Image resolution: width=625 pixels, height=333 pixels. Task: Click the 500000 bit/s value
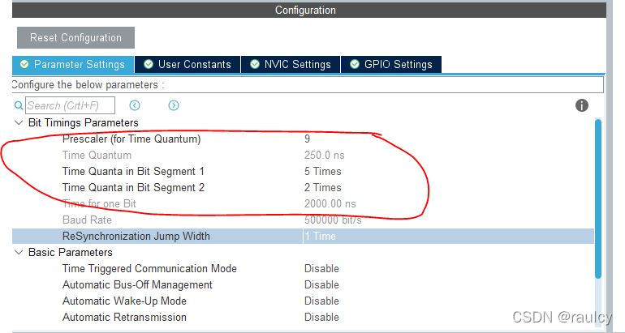click(x=333, y=220)
